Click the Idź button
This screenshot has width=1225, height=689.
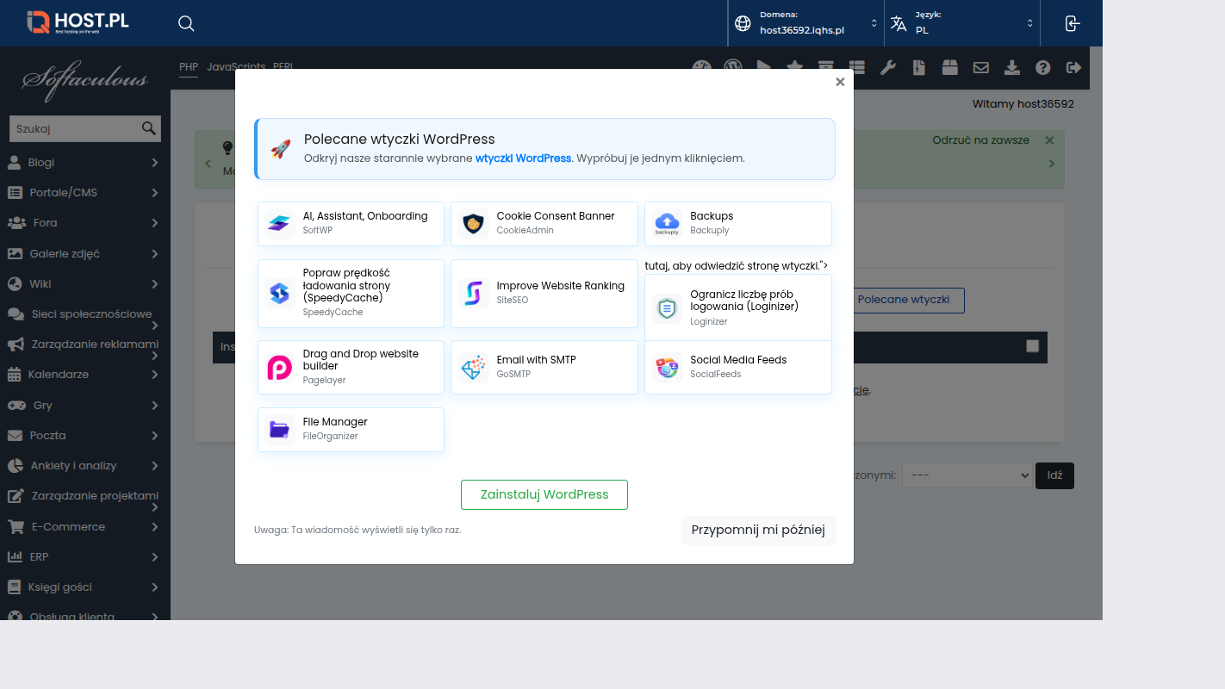[x=1054, y=475]
